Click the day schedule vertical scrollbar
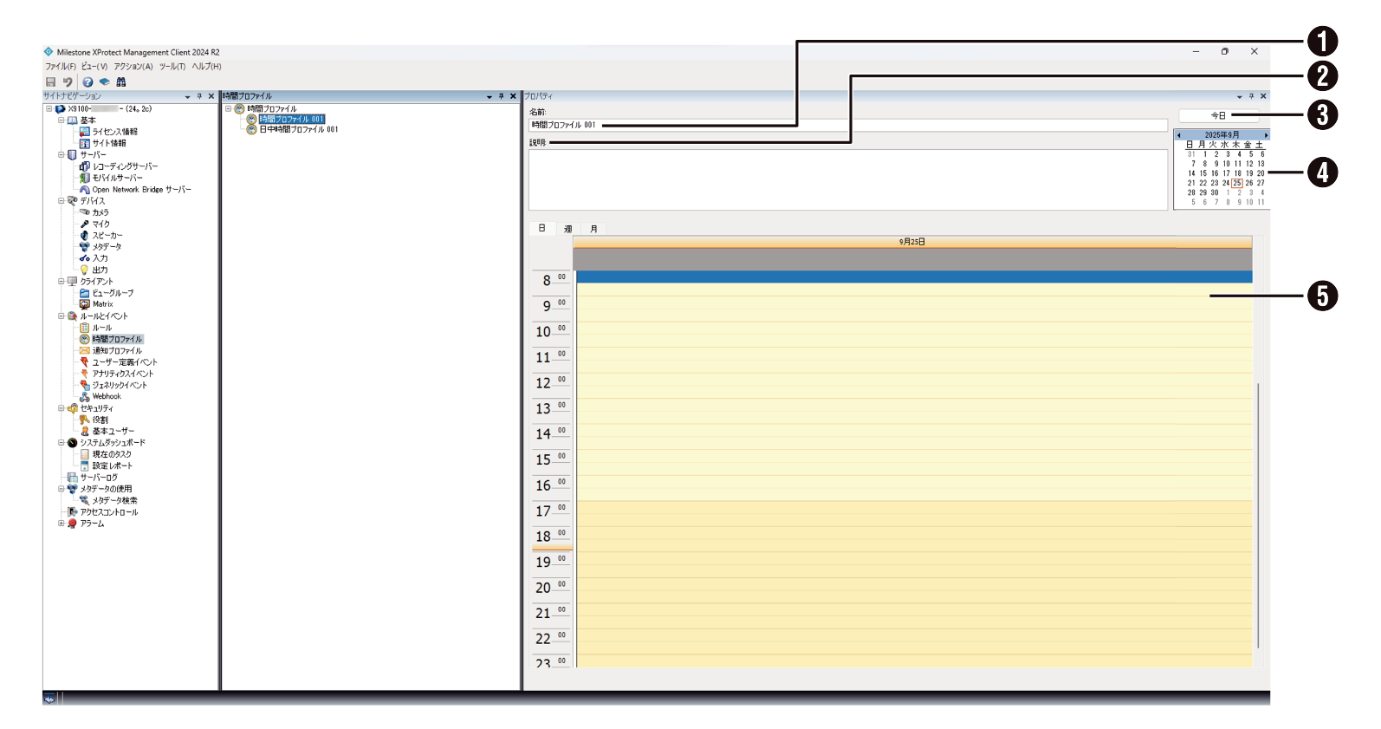This screenshot has width=1381, height=729. (1258, 515)
